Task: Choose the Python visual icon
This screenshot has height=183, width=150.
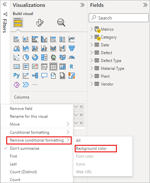Action: click(x=16, y=75)
